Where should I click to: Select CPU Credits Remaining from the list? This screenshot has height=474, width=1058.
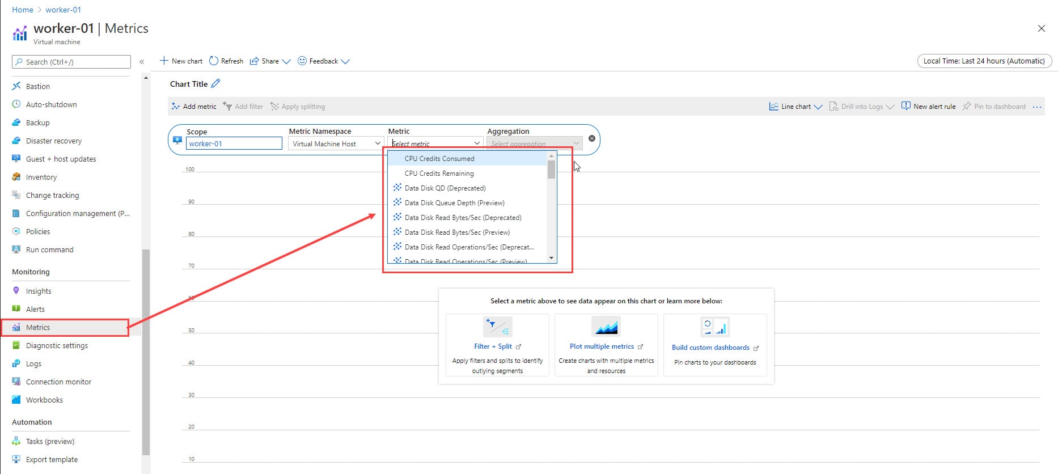(439, 173)
